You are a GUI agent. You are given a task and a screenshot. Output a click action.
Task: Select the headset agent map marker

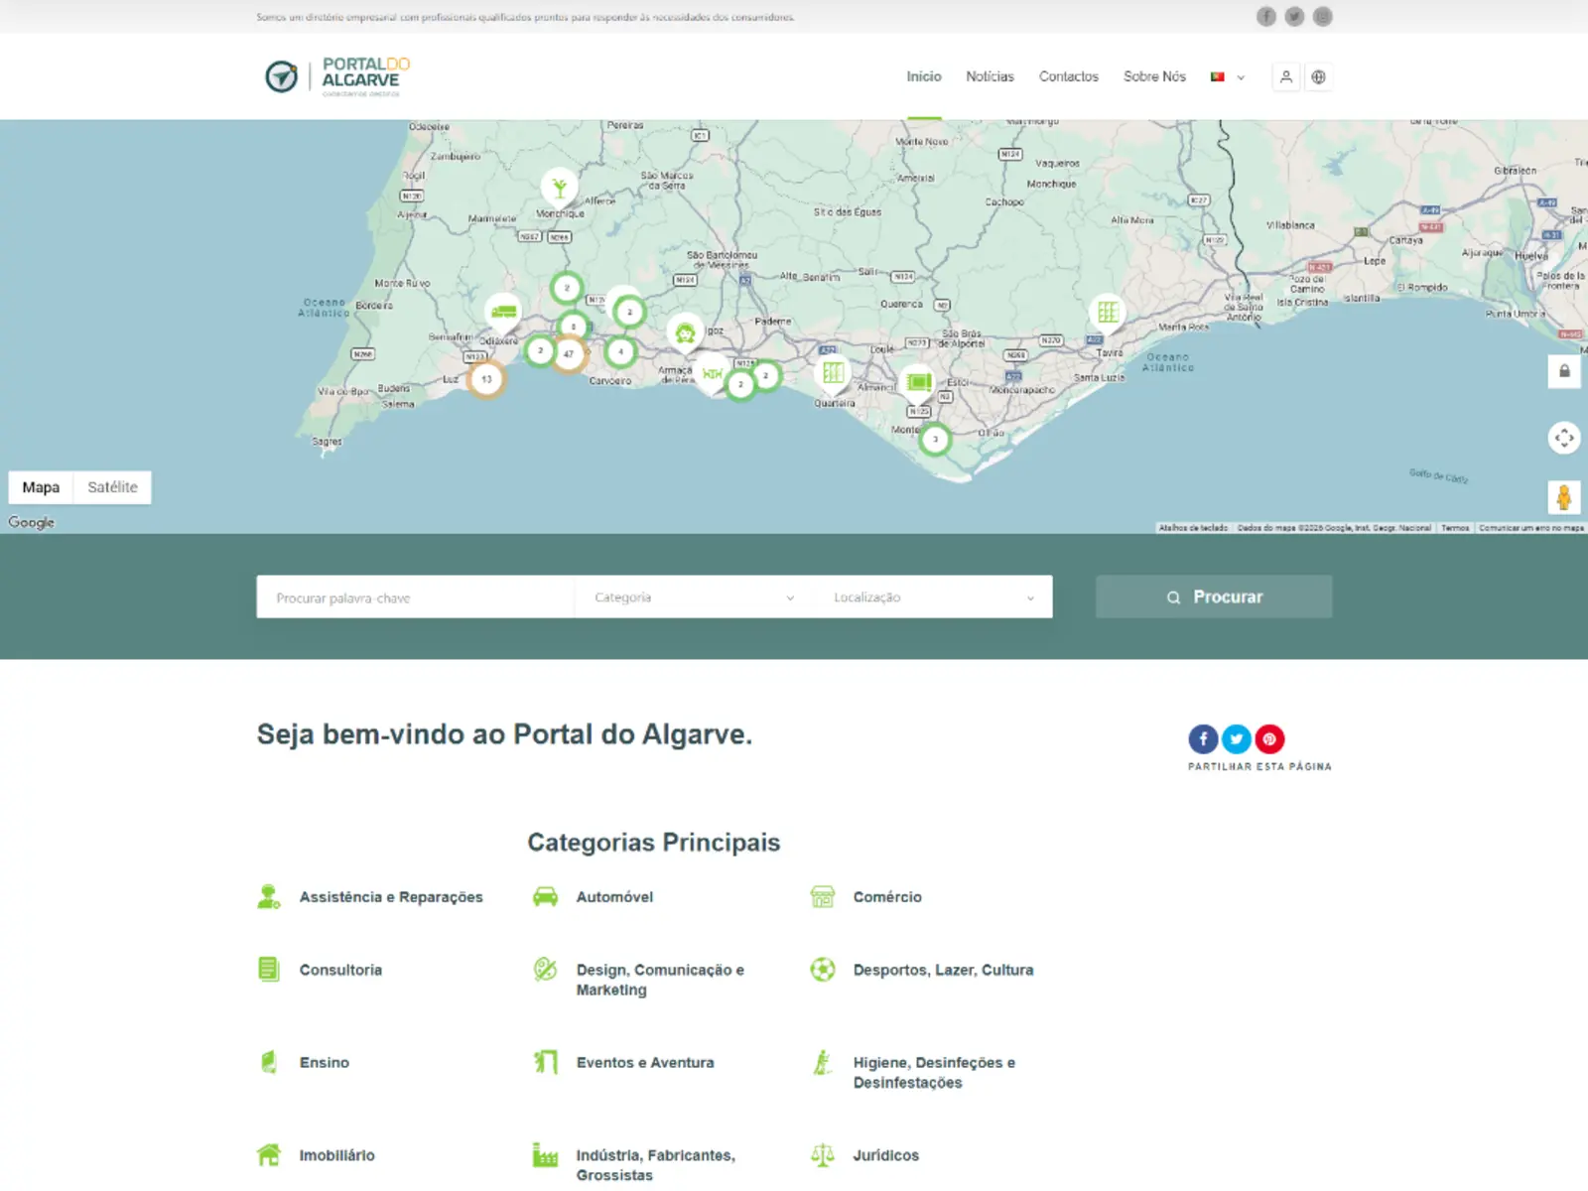click(685, 333)
